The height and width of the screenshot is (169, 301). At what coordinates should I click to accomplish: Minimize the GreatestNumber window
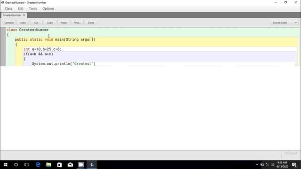[x=276, y=2]
